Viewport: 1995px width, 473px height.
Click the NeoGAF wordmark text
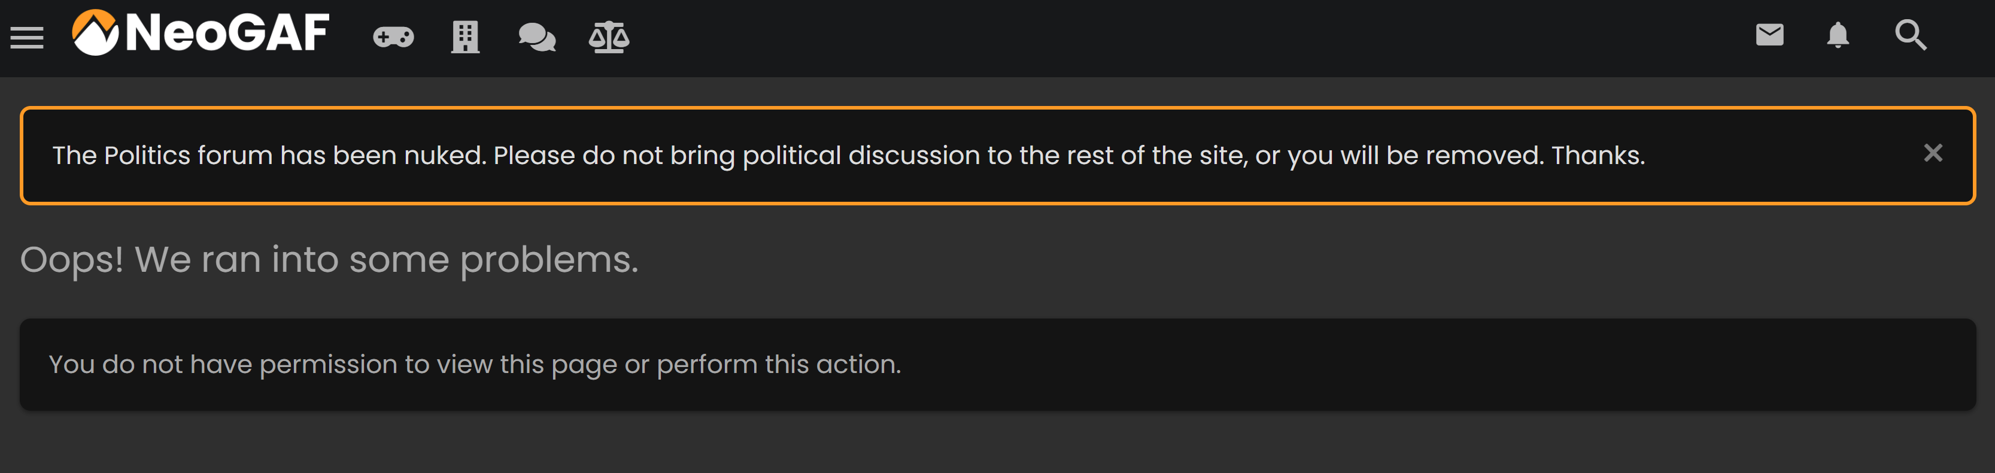227,34
